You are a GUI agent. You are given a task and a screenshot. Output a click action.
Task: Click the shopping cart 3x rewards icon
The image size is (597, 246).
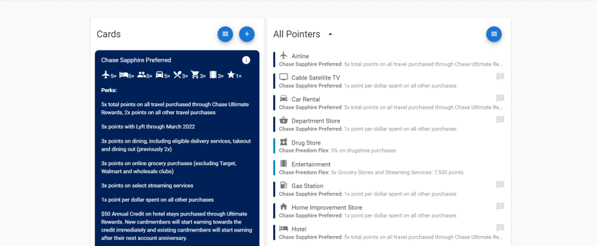[198, 75]
